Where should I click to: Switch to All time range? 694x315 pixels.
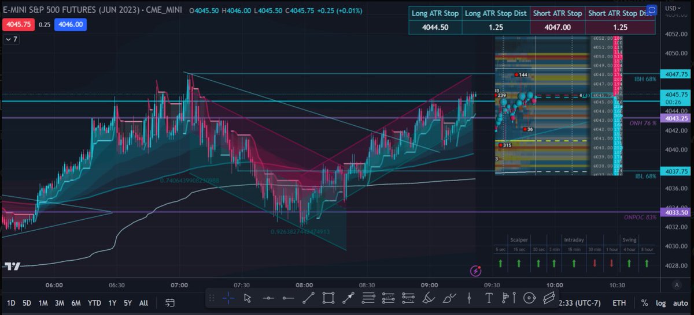(x=144, y=302)
